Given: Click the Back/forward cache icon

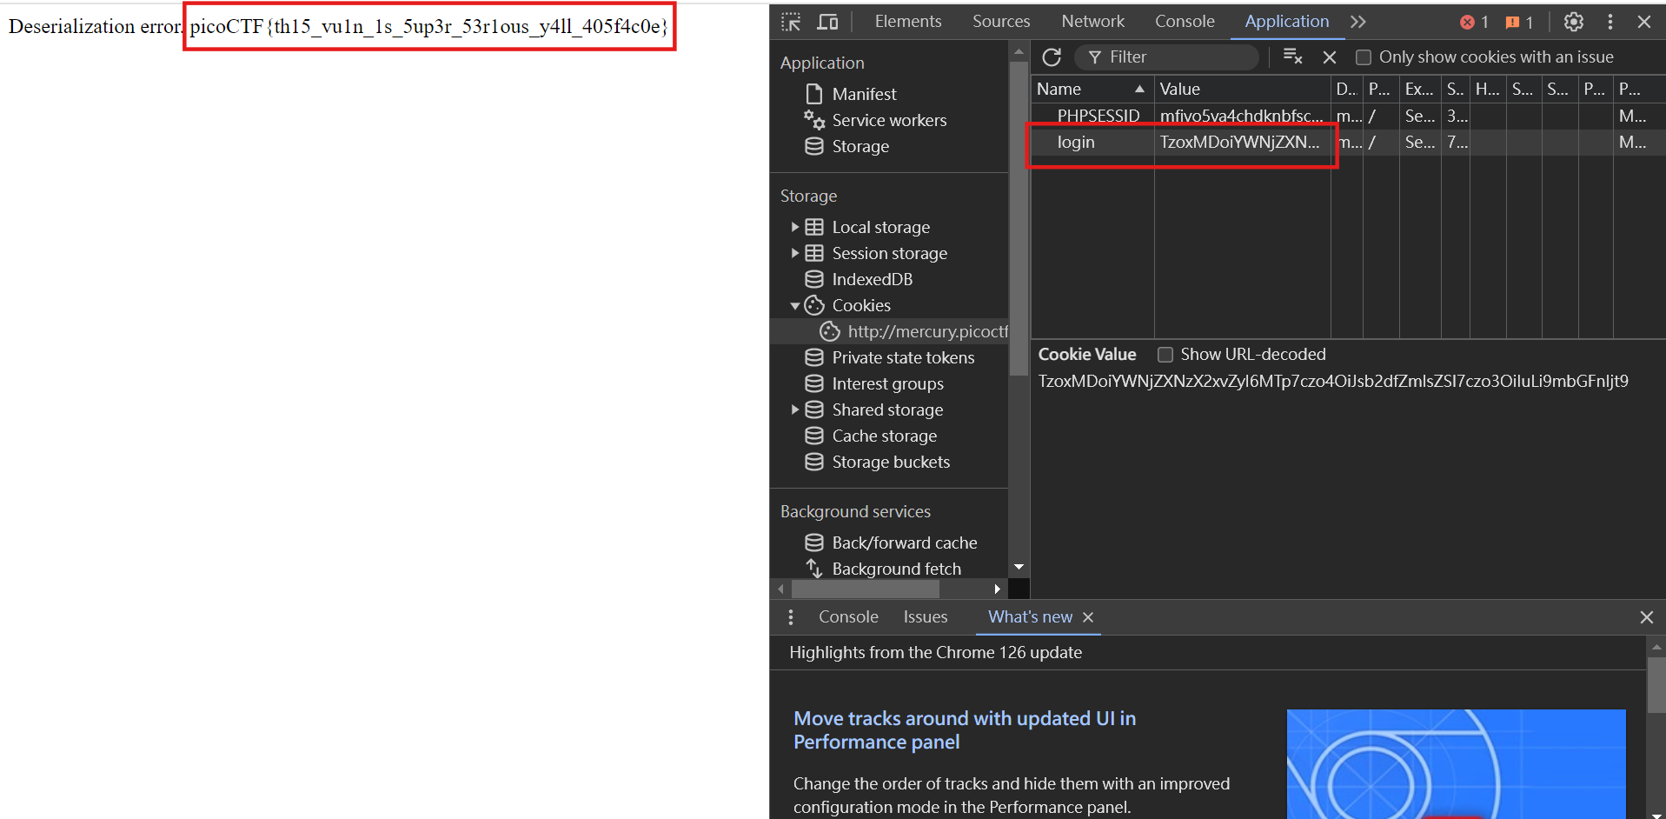Looking at the screenshot, I should click(x=814, y=543).
